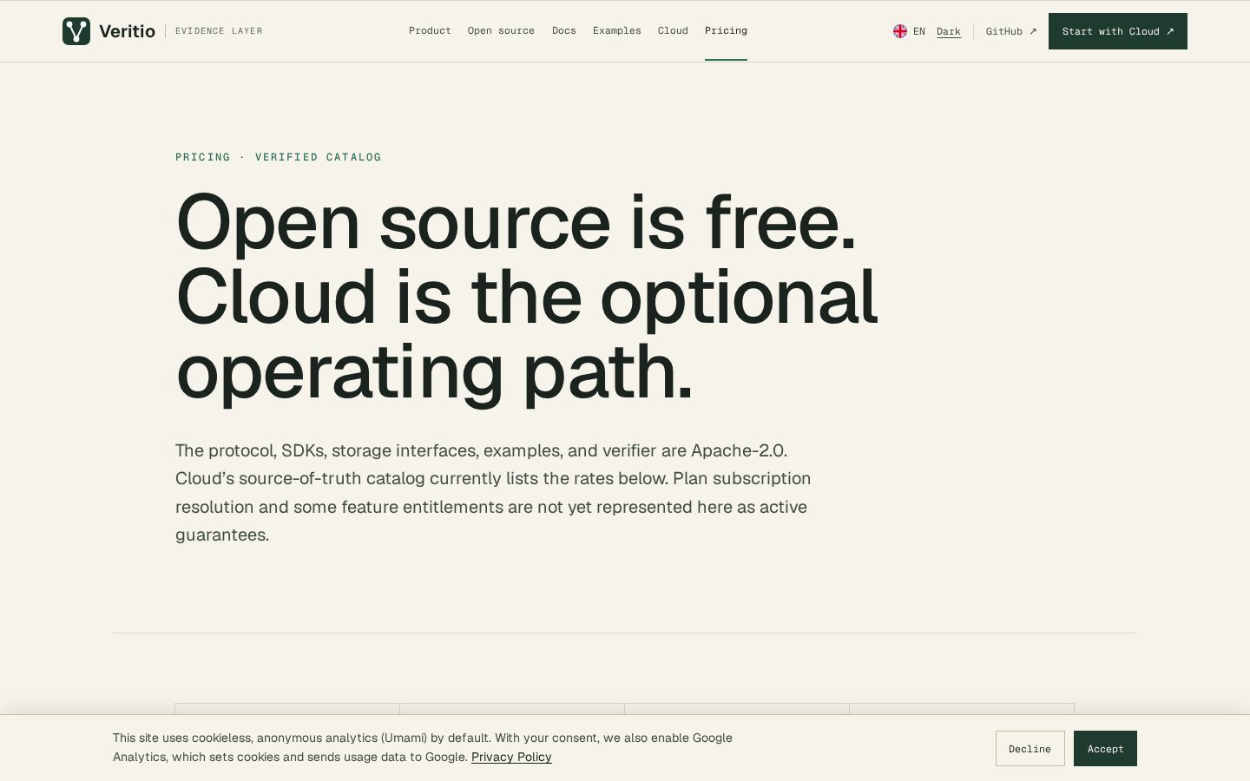The width and height of the screenshot is (1250, 781).
Task: Click the Veritio brand name
Action: pos(127,31)
